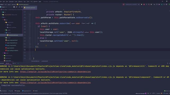The width and height of the screenshot is (170, 95).
Task: Open the Run menu
Action: click(x=25, y=2)
